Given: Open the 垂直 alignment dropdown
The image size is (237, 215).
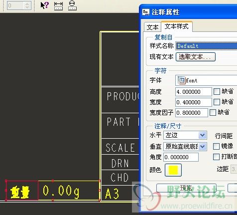Looking at the screenshot, I should (x=185, y=147).
